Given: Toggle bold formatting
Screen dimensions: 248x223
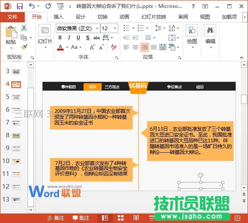Looking at the screenshot, I should [60, 38].
